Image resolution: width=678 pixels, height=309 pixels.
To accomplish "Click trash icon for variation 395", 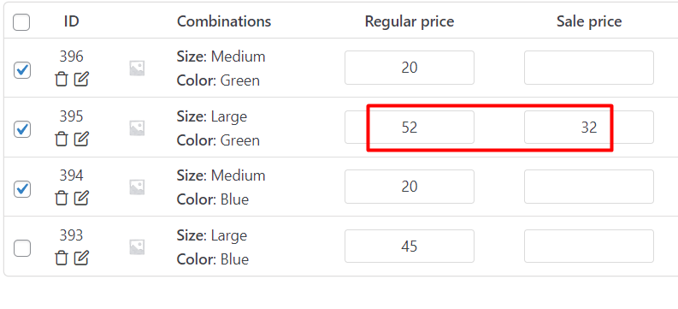I will coord(62,139).
